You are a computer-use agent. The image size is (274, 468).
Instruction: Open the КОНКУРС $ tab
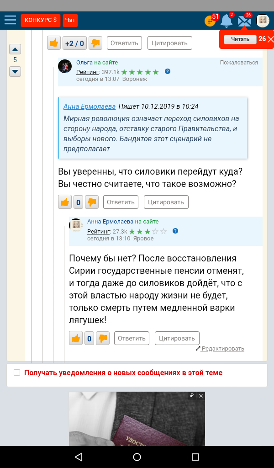[41, 20]
